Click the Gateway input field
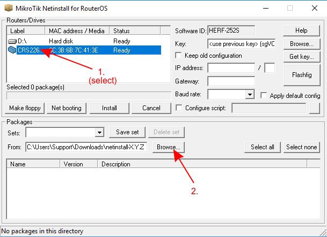Screen dimensions: 327x237 (231, 81)
